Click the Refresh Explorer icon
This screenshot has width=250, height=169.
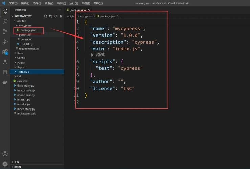(x=56, y=16)
